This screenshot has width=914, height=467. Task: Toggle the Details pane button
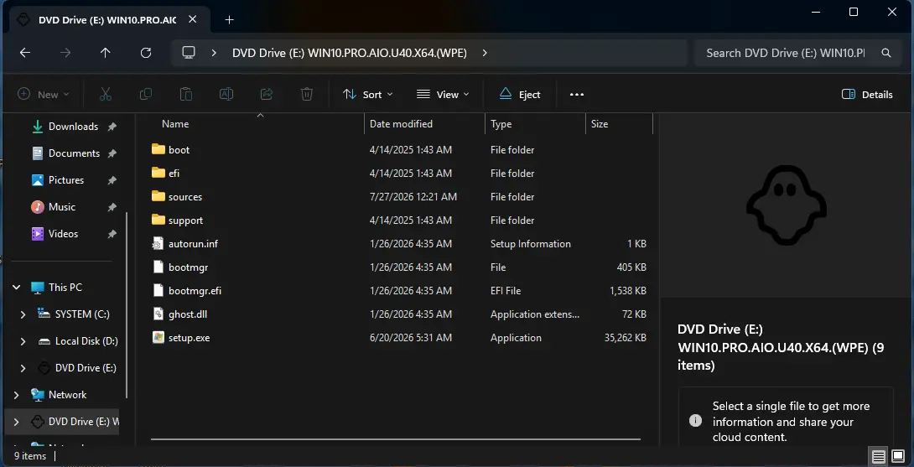867,95
